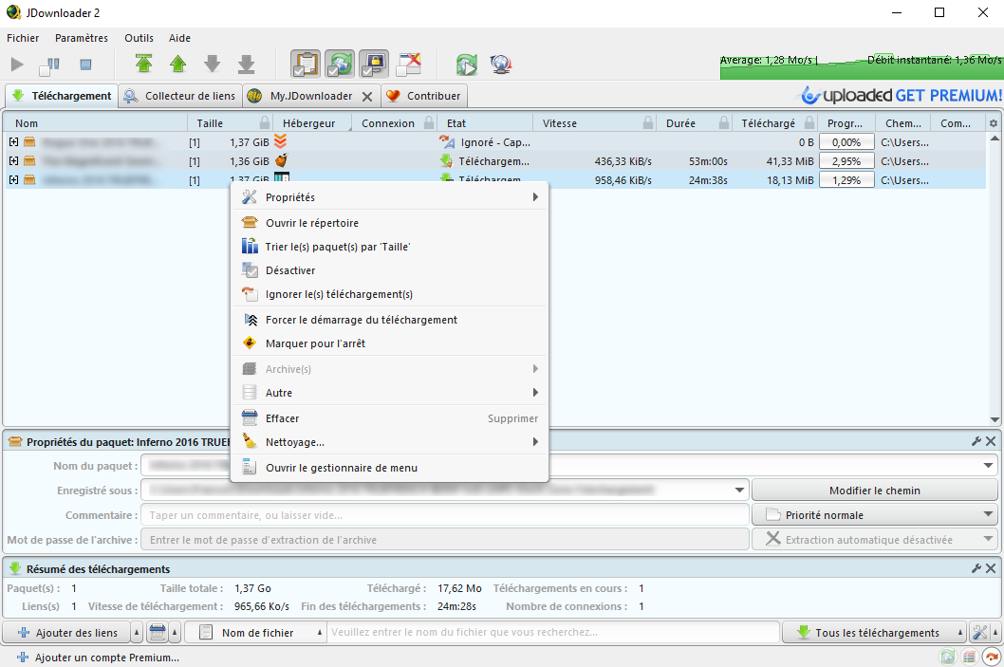Move selection to bottom arrow icon
This screenshot has height=667, width=1004.
(x=247, y=64)
